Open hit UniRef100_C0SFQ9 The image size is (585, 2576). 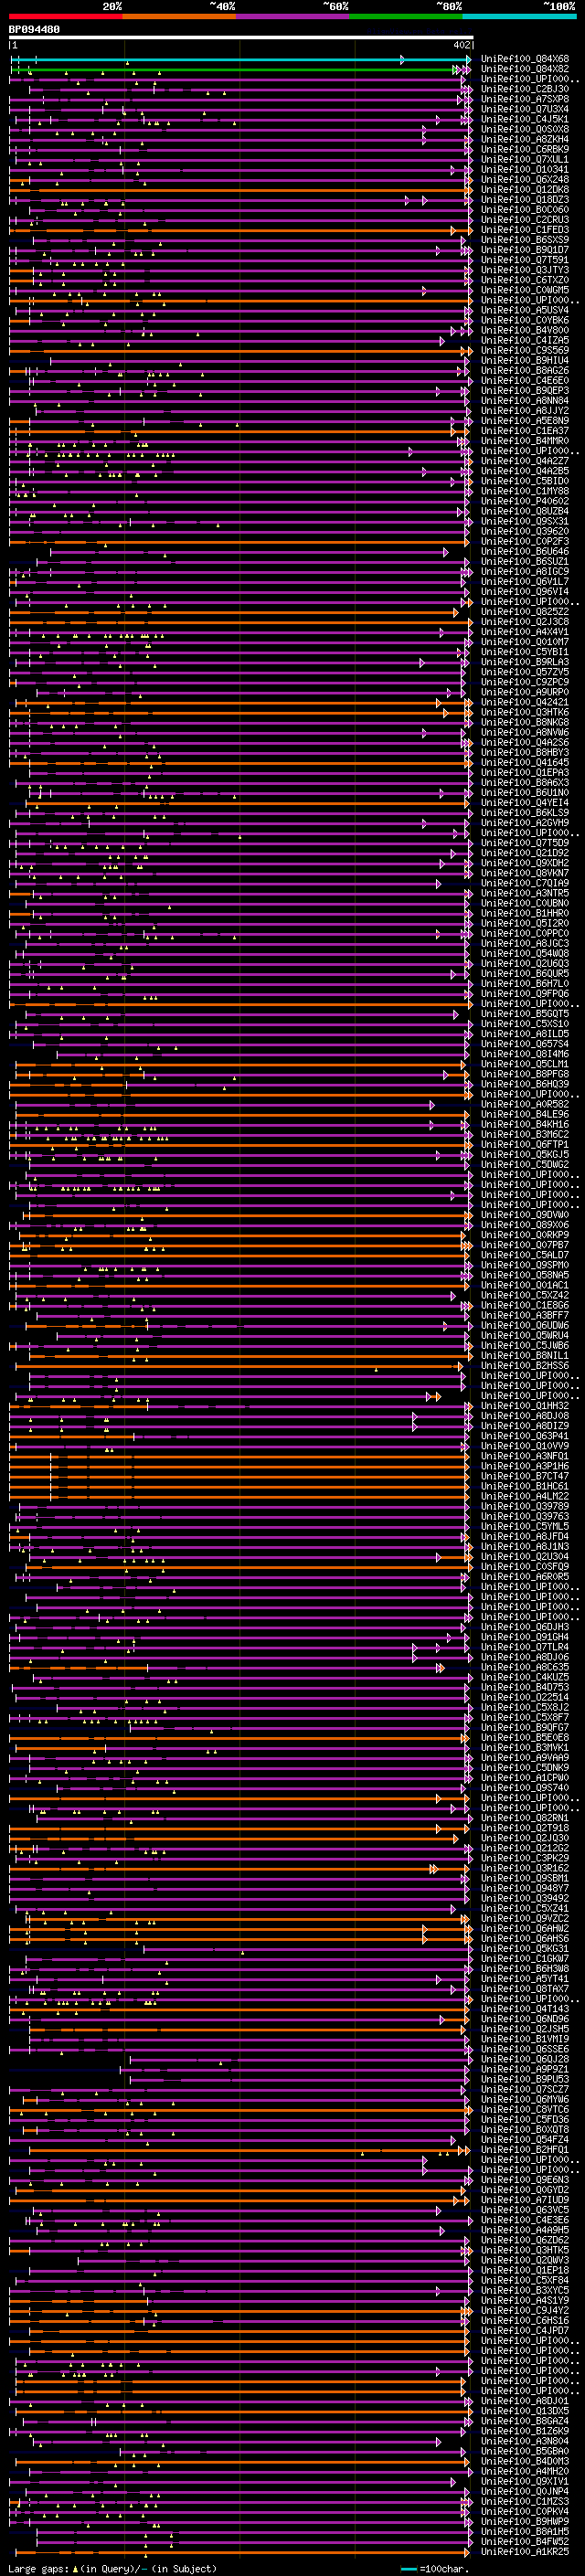[x=525, y=1568]
